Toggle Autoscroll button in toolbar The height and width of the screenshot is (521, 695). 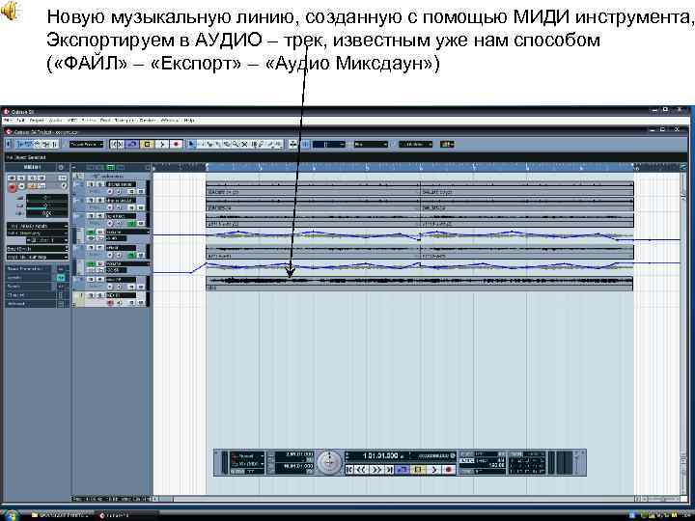pyautogui.click(x=293, y=144)
